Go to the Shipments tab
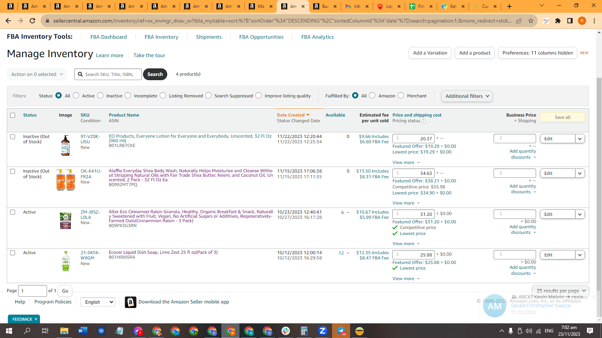602x338 pixels. point(209,37)
